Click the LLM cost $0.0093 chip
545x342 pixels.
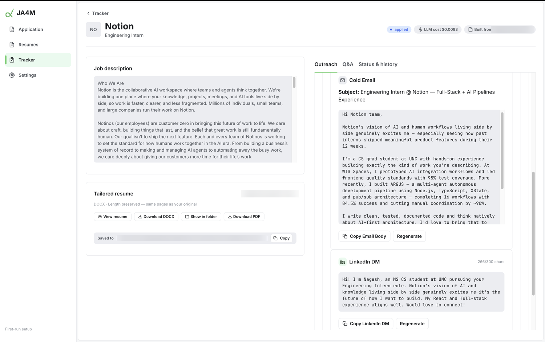pos(438,29)
